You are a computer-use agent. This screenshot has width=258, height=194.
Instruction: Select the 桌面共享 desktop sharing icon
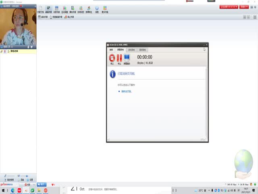click(x=49, y=9)
